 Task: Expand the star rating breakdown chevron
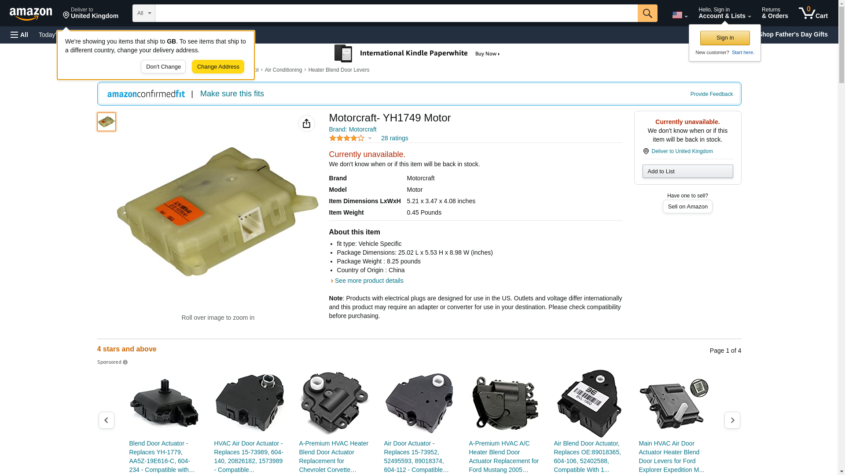(370, 138)
